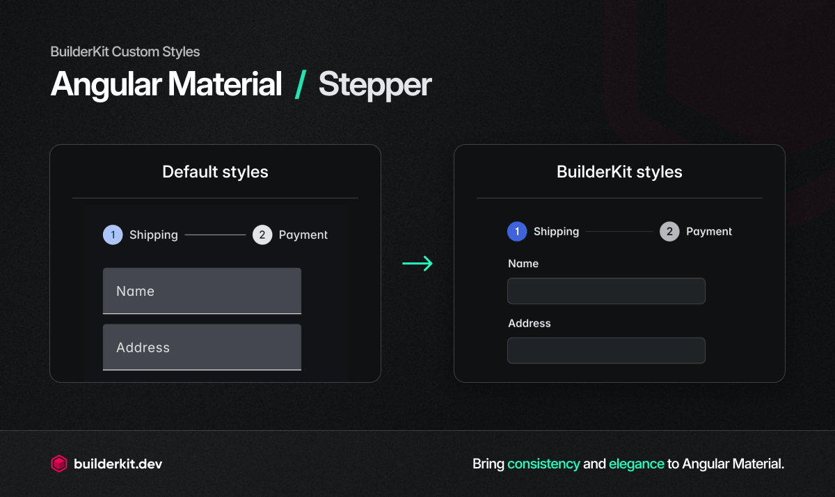
Task: Focus the Name input in BuilderKit styles
Action: (x=606, y=291)
